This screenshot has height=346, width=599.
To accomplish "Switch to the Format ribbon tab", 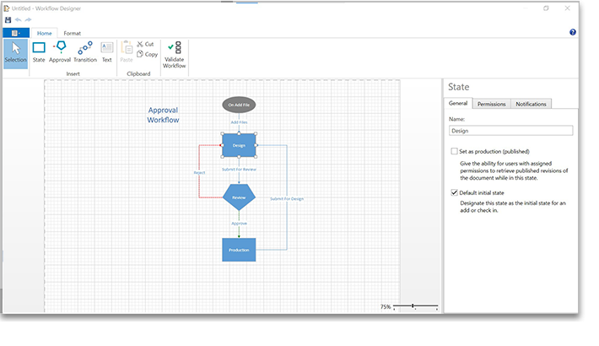I will tap(73, 33).
